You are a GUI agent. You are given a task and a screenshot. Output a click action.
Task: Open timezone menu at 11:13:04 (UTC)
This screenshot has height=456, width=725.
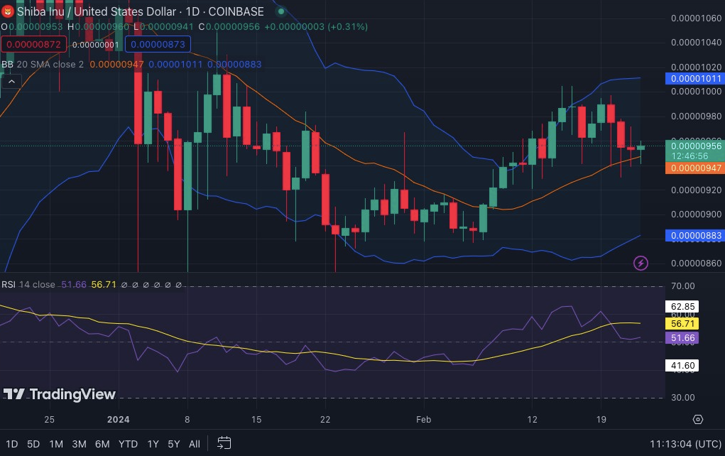[x=686, y=444]
